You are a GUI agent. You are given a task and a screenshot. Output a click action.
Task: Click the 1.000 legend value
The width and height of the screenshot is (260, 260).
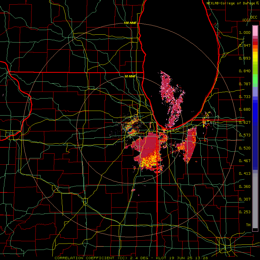tap(245, 32)
